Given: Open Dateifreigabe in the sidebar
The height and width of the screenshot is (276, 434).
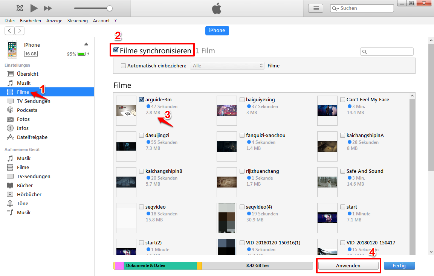Looking at the screenshot, I should 32,137.
